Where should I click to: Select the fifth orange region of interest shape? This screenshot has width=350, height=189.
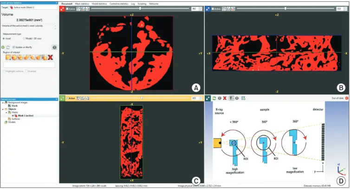point(32,57)
